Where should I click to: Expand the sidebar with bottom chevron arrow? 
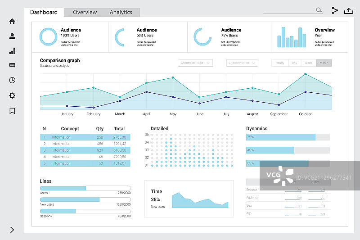tap(12, 230)
